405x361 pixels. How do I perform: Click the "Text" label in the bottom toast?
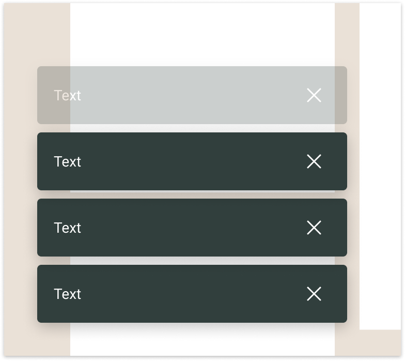coord(68,294)
